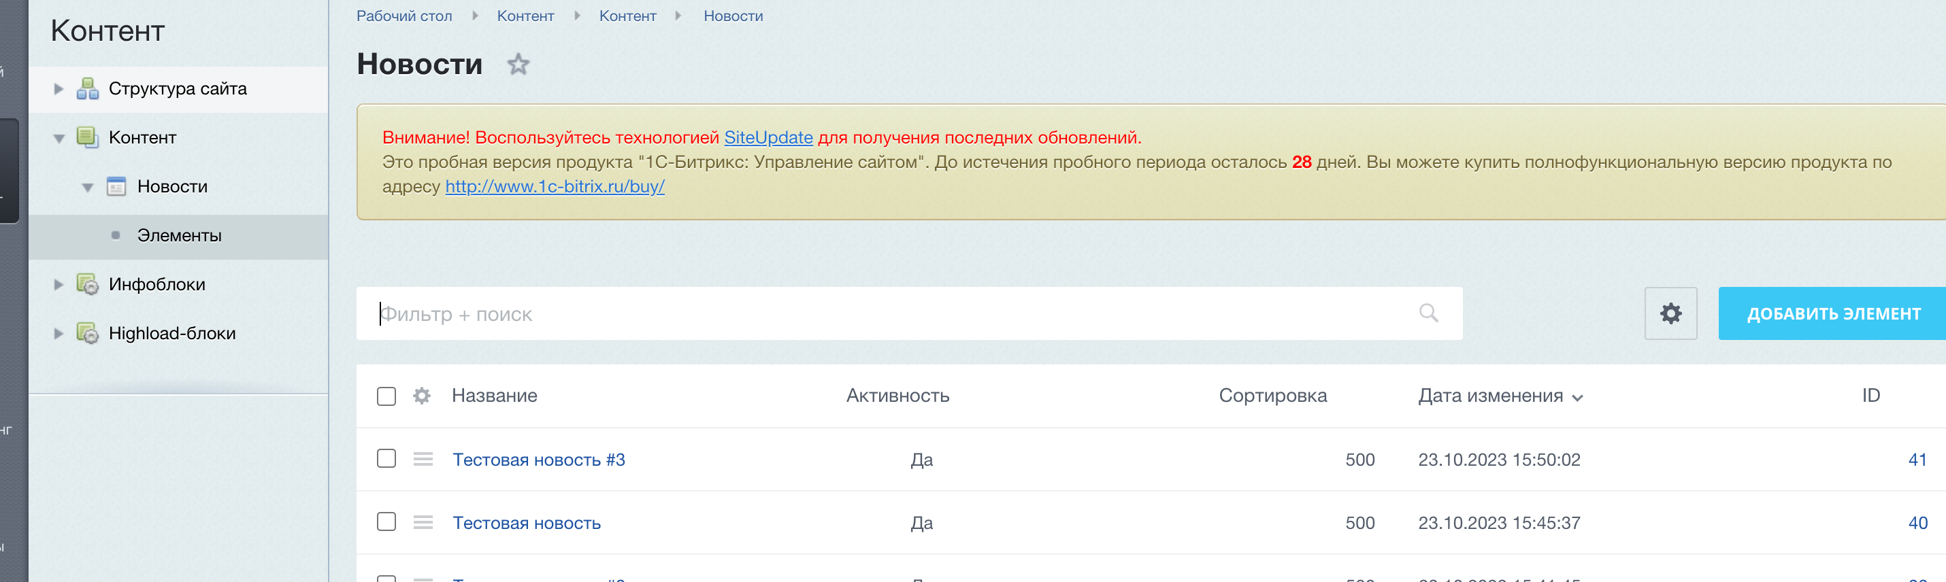The image size is (1946, 582).
Task: Click the Инфоблоки icon in sidebar
Action: [88, 285]
